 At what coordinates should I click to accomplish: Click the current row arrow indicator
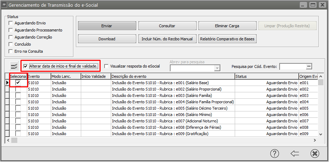pyautogui.click(x=7, y=82)
